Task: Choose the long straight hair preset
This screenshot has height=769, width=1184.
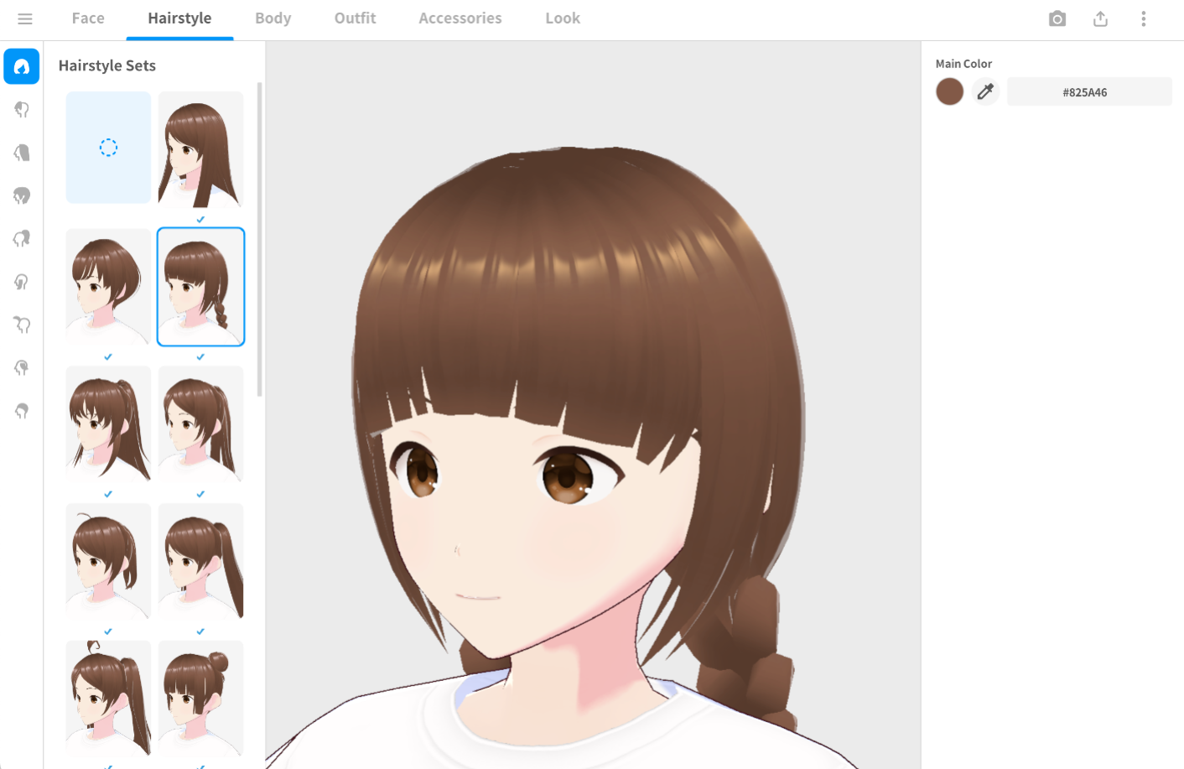Action: point(200,149)
